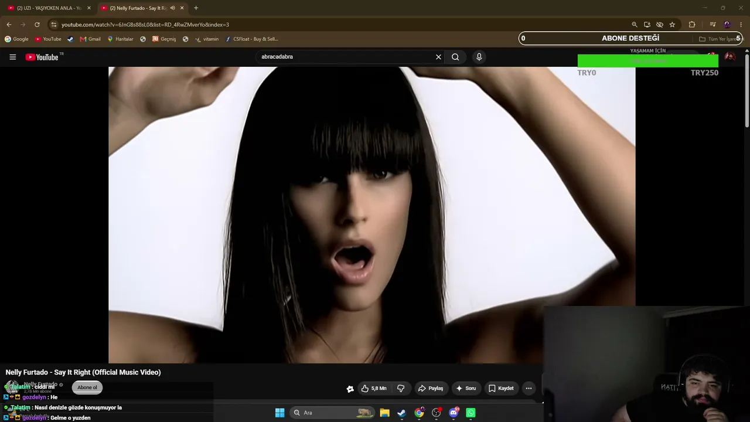The width and height of the screenshot is (750, 422).
Task: Start voice search with the microphone
Action: coord(479,57)
